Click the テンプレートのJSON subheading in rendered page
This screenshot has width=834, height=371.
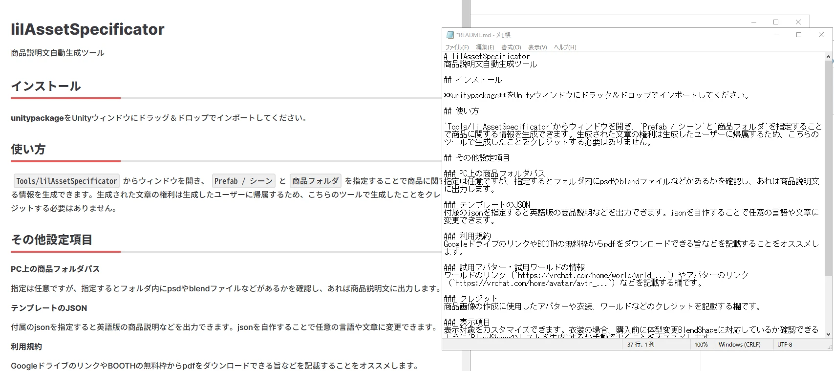click(x=49, y=308)
